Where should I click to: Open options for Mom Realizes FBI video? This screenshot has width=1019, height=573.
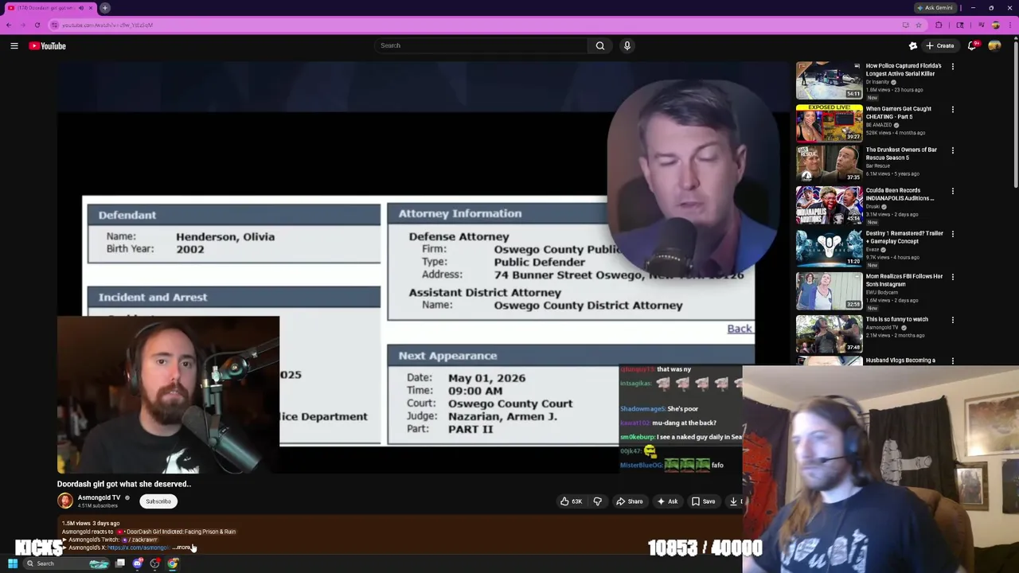click(x=953, y=278)
